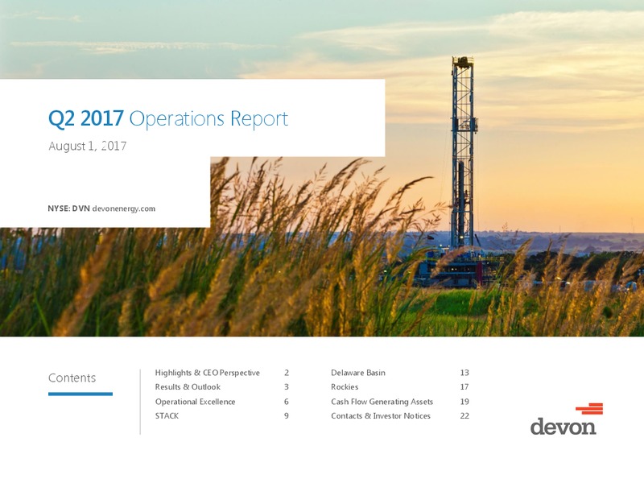Click page number 13 for Delaware Basin

click(x=464, y=373)
